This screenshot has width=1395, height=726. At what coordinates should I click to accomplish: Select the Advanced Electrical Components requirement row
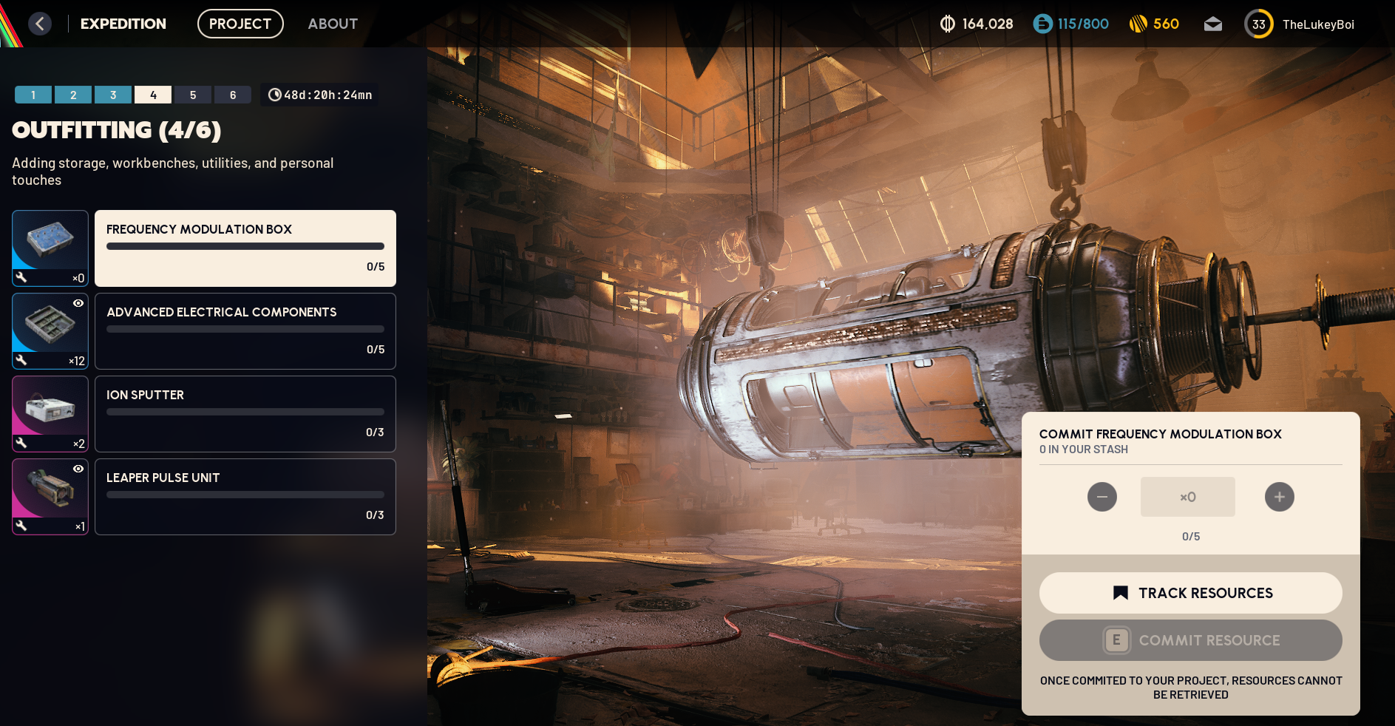pyautogui.click(x=245, y=331)
